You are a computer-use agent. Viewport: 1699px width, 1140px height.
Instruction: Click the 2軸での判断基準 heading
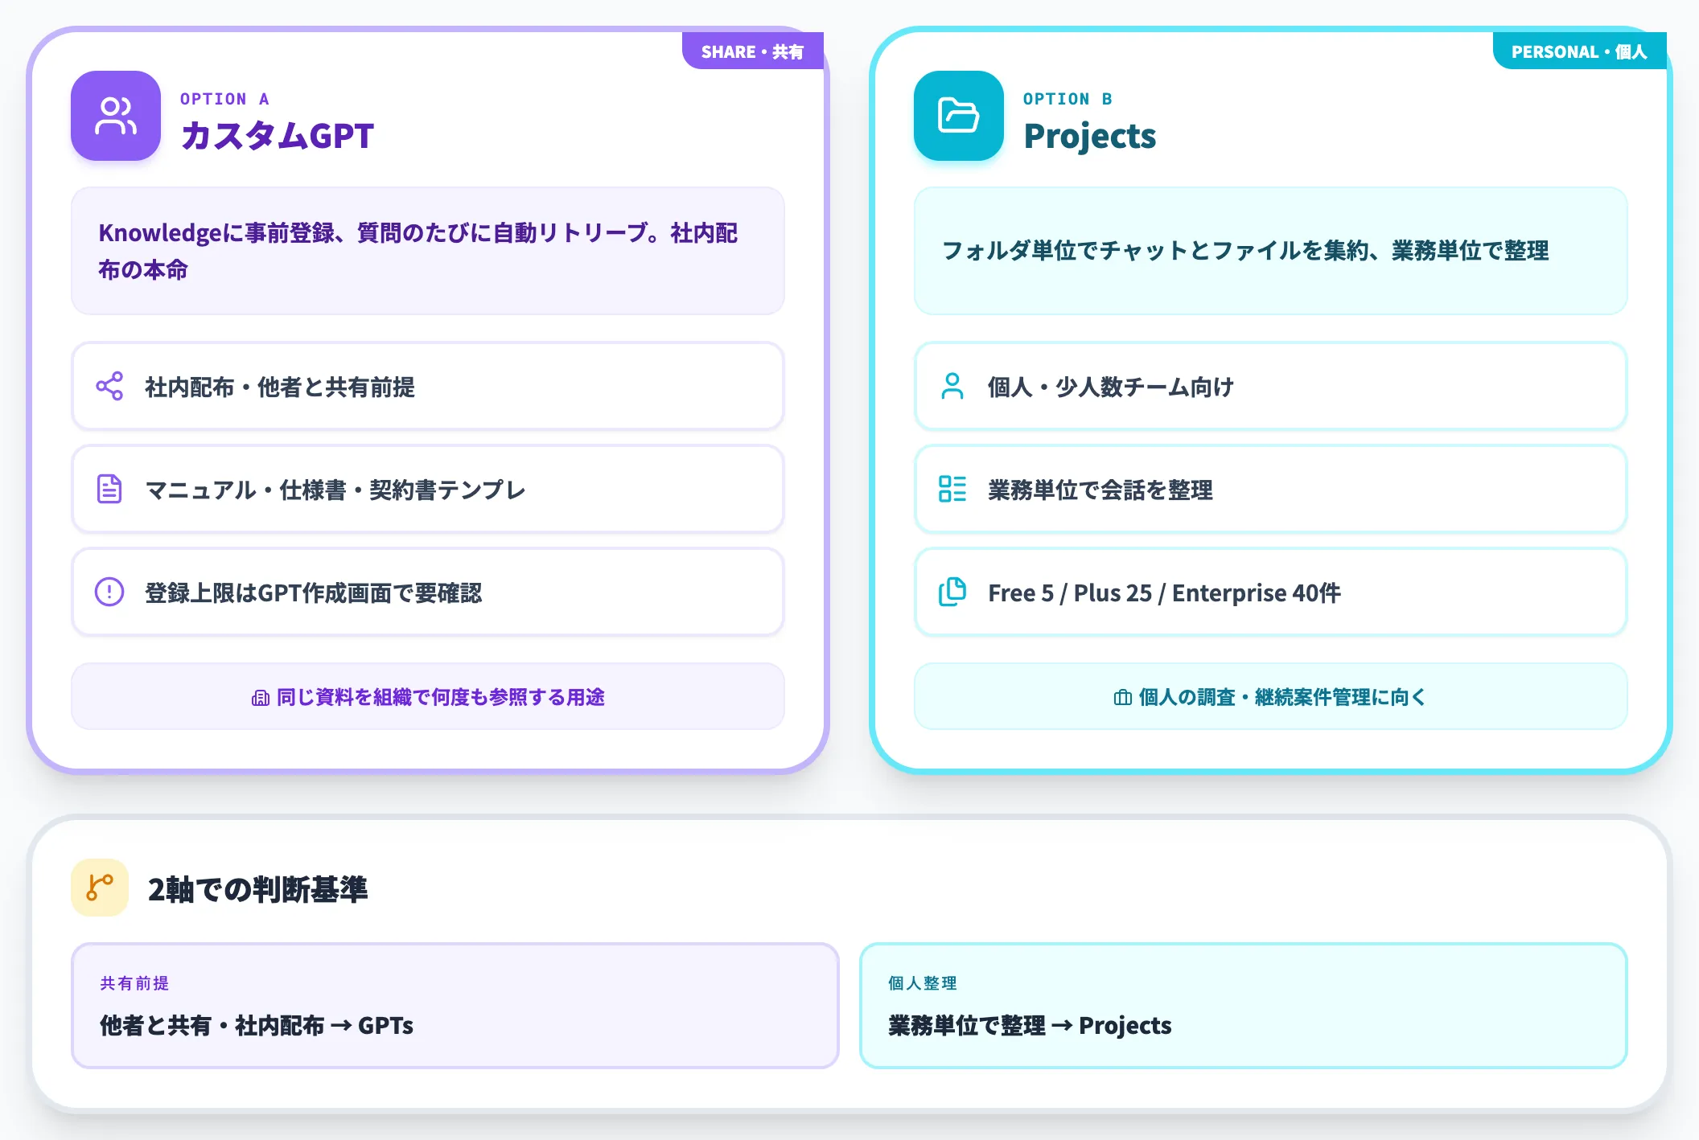pos(257,889)
